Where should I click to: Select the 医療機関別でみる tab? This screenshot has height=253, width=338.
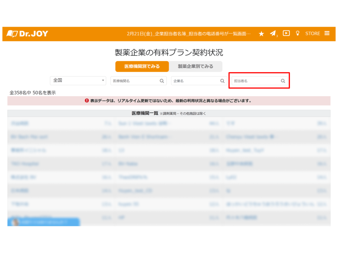click(x=142, y=66)
